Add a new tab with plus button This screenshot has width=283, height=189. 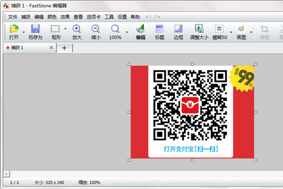pos(64,48)
